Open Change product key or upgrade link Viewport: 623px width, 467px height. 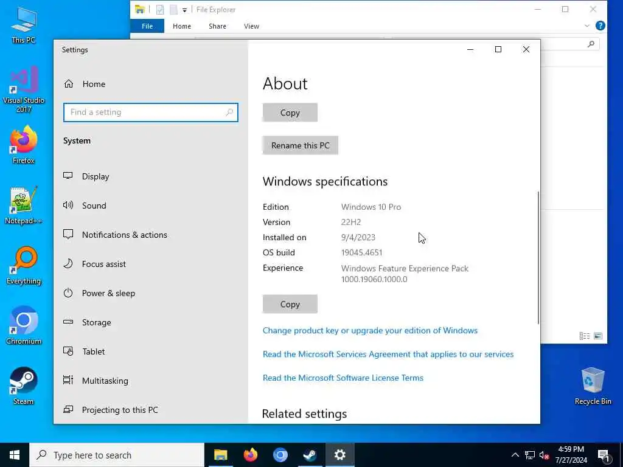click(x=370, y=330)
